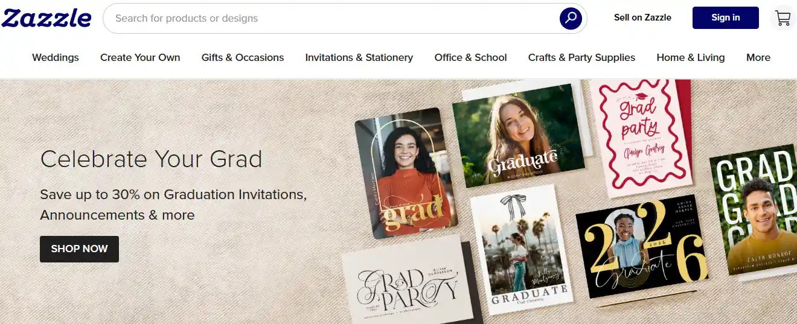The height and width of the screenshot is (324, 797).
Task: Click the Zazzle logo
Action: coord(46,18)
